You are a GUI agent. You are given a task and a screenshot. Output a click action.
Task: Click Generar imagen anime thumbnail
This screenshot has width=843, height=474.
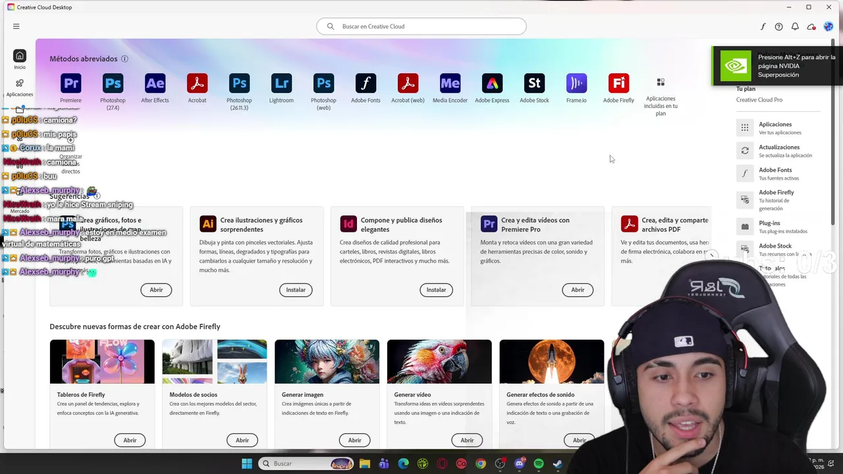point(327,361)
